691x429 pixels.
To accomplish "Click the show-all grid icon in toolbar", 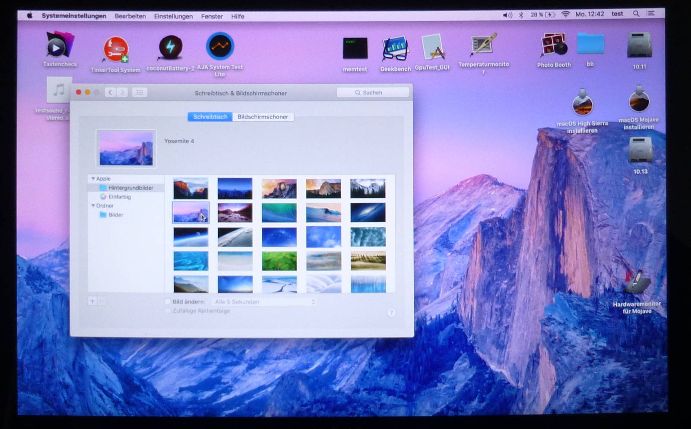I will click(x=139, y=93).
